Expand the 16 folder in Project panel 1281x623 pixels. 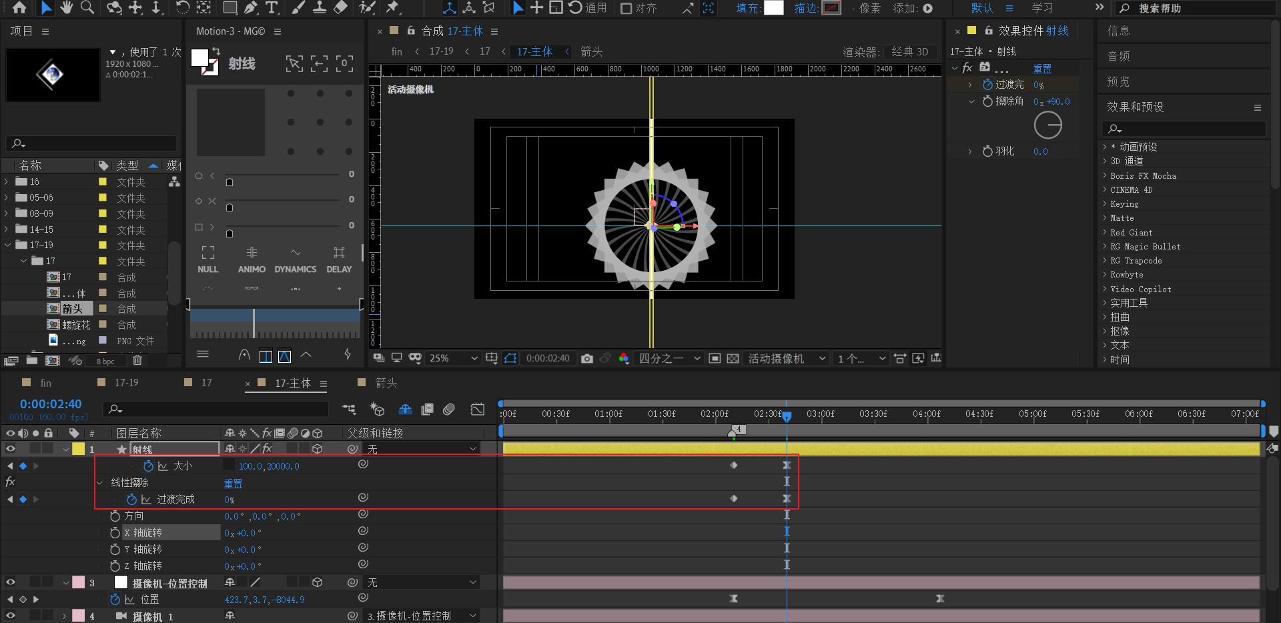(x=7, y=181)
